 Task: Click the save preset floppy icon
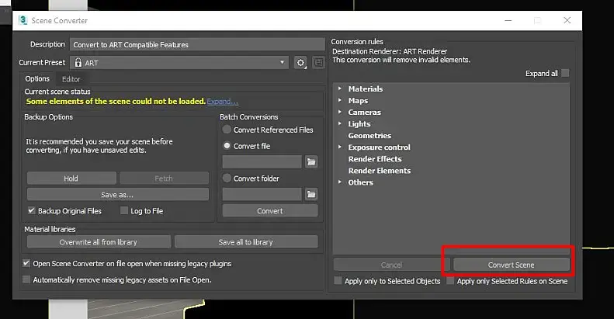(319, 63)
